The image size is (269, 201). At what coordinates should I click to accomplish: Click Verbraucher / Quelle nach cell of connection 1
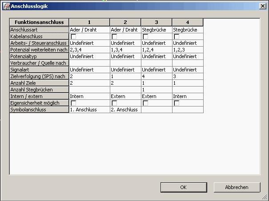pyautogui.click(x=89, y=63)
